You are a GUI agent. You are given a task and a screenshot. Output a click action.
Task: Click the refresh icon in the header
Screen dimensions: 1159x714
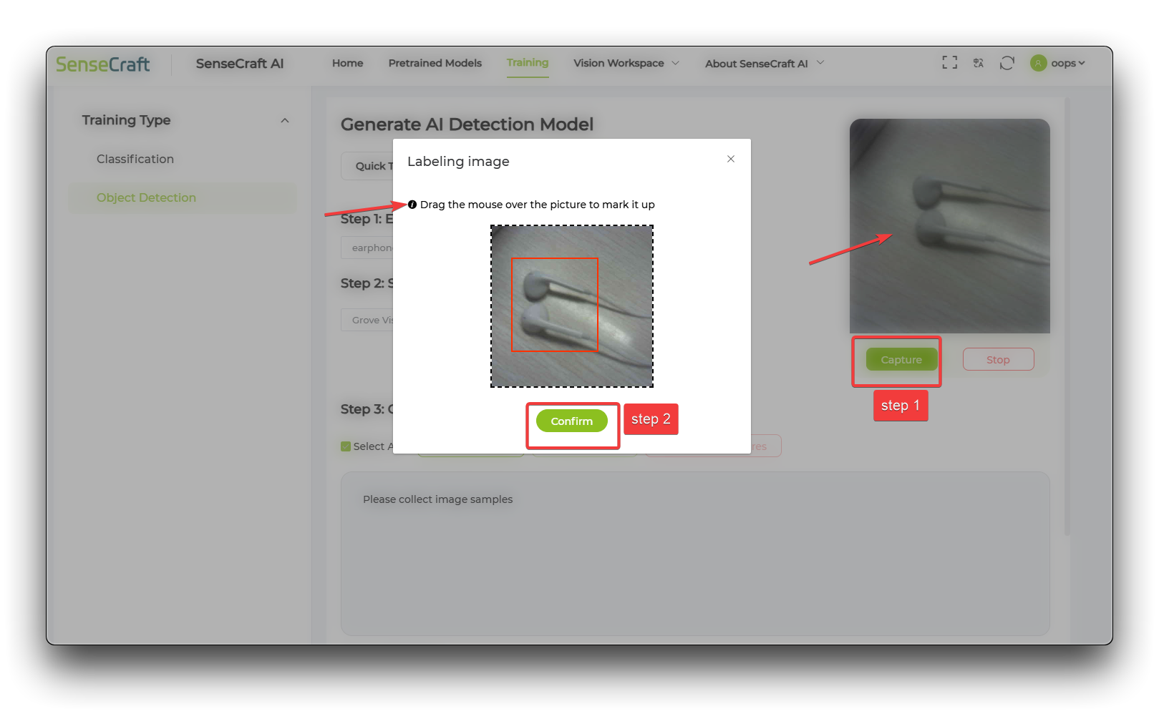coord(1007,63)
